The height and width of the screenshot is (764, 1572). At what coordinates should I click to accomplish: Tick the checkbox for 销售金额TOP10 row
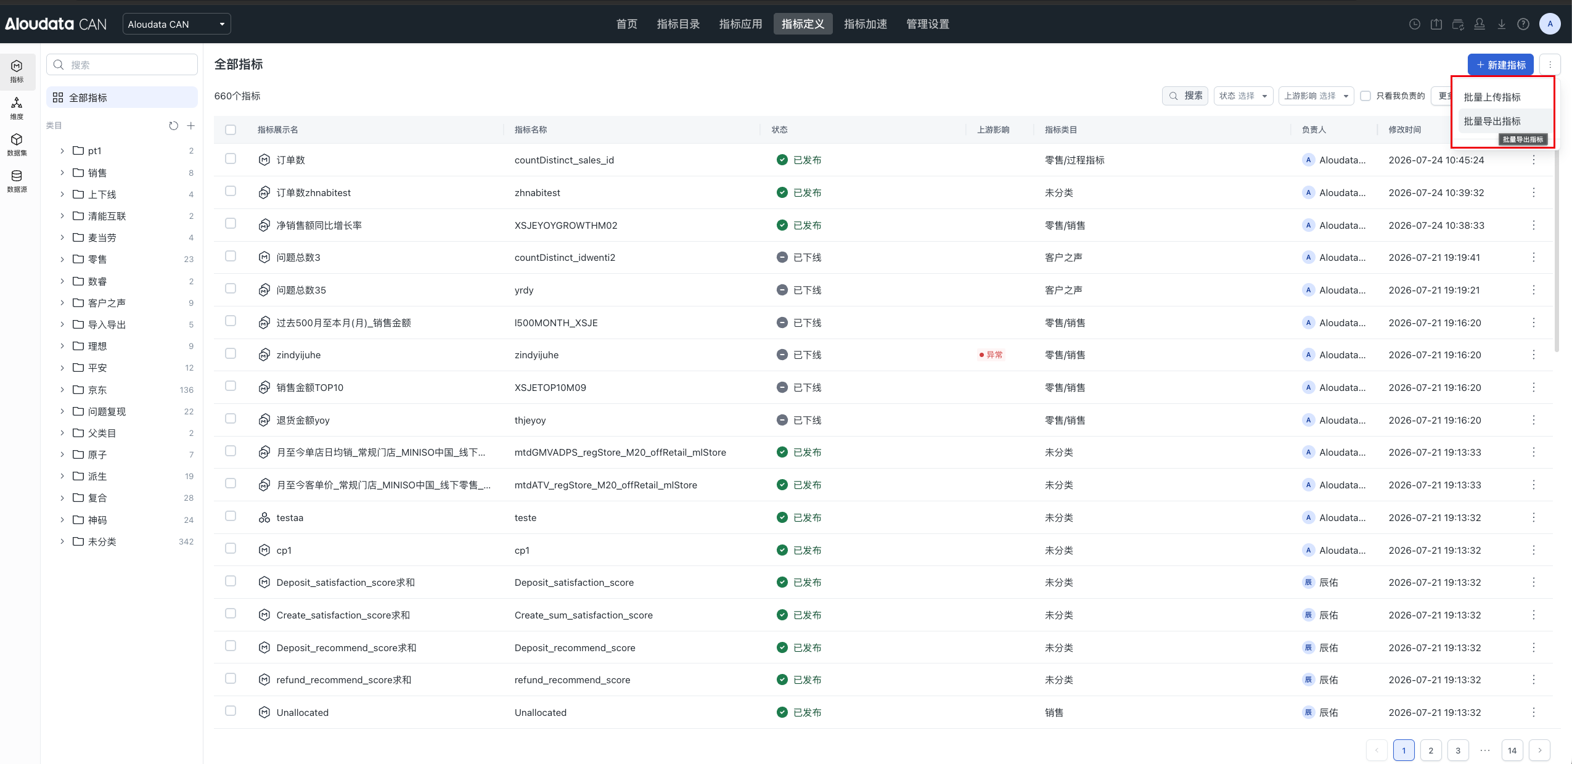231,386
